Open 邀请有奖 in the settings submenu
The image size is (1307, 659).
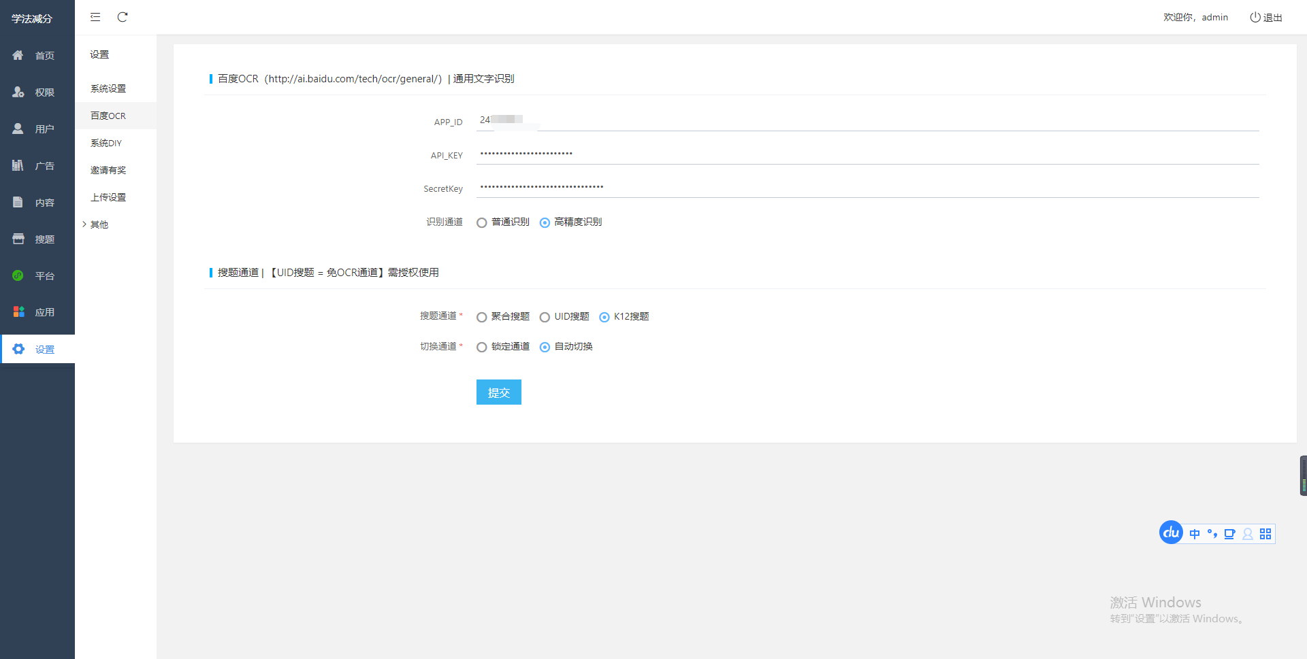(108, 170)
